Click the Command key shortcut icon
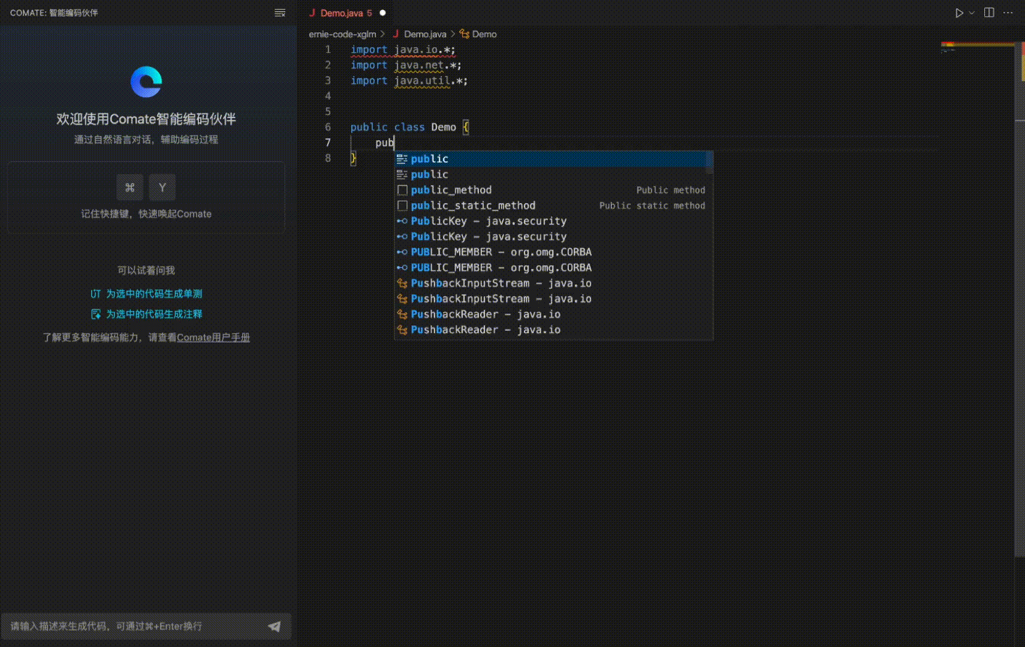This screenshot has width=1025, height=647. pyautogui.click(x=129, y=188)
